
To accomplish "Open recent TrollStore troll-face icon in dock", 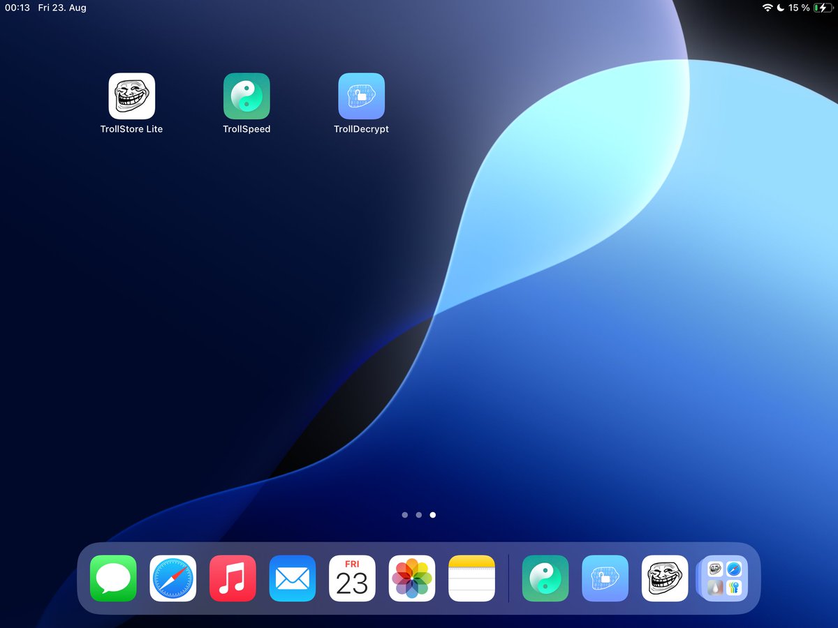I will click(665, 578).
